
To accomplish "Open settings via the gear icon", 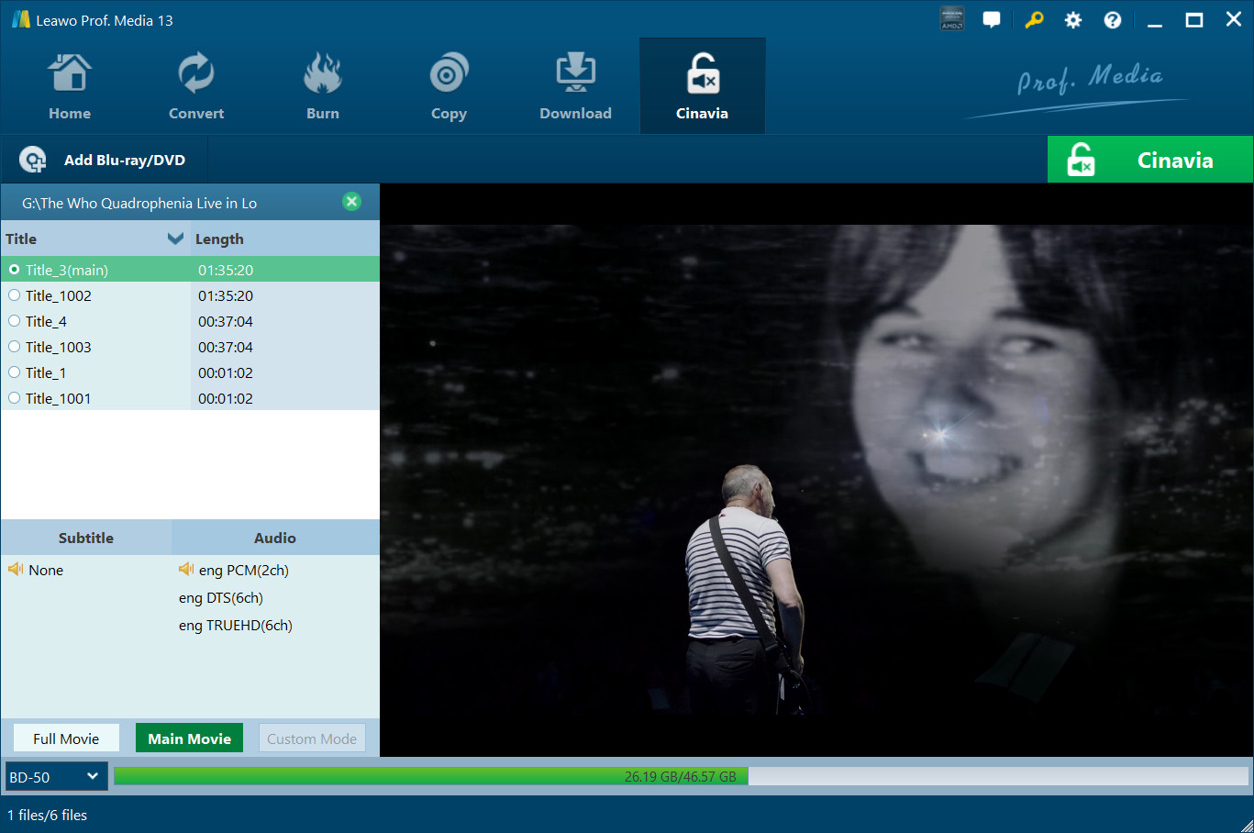I will point(1072,20).
